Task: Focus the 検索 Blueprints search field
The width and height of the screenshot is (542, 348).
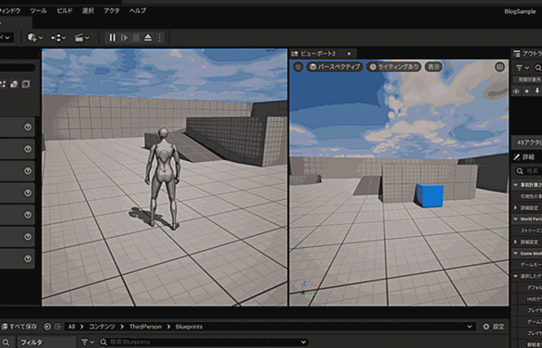Action: pos(203,342)
